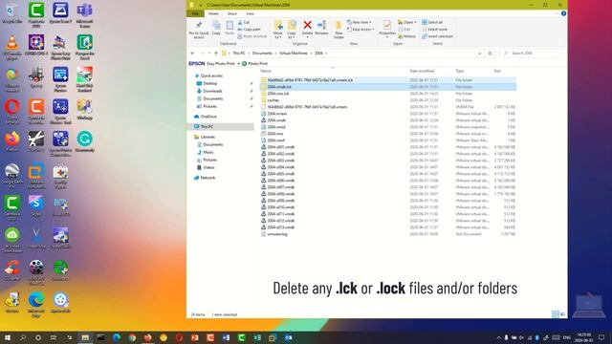The height and width of the screenshot is (344, 612).
Task: Click the Back navigation arrow
Action: (x=192, y=54)
